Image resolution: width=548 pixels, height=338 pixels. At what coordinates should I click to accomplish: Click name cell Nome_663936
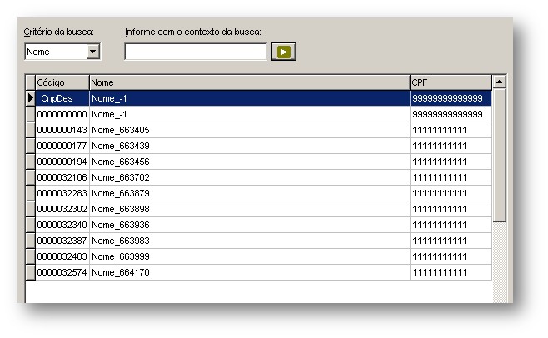[x=250, y=225]
